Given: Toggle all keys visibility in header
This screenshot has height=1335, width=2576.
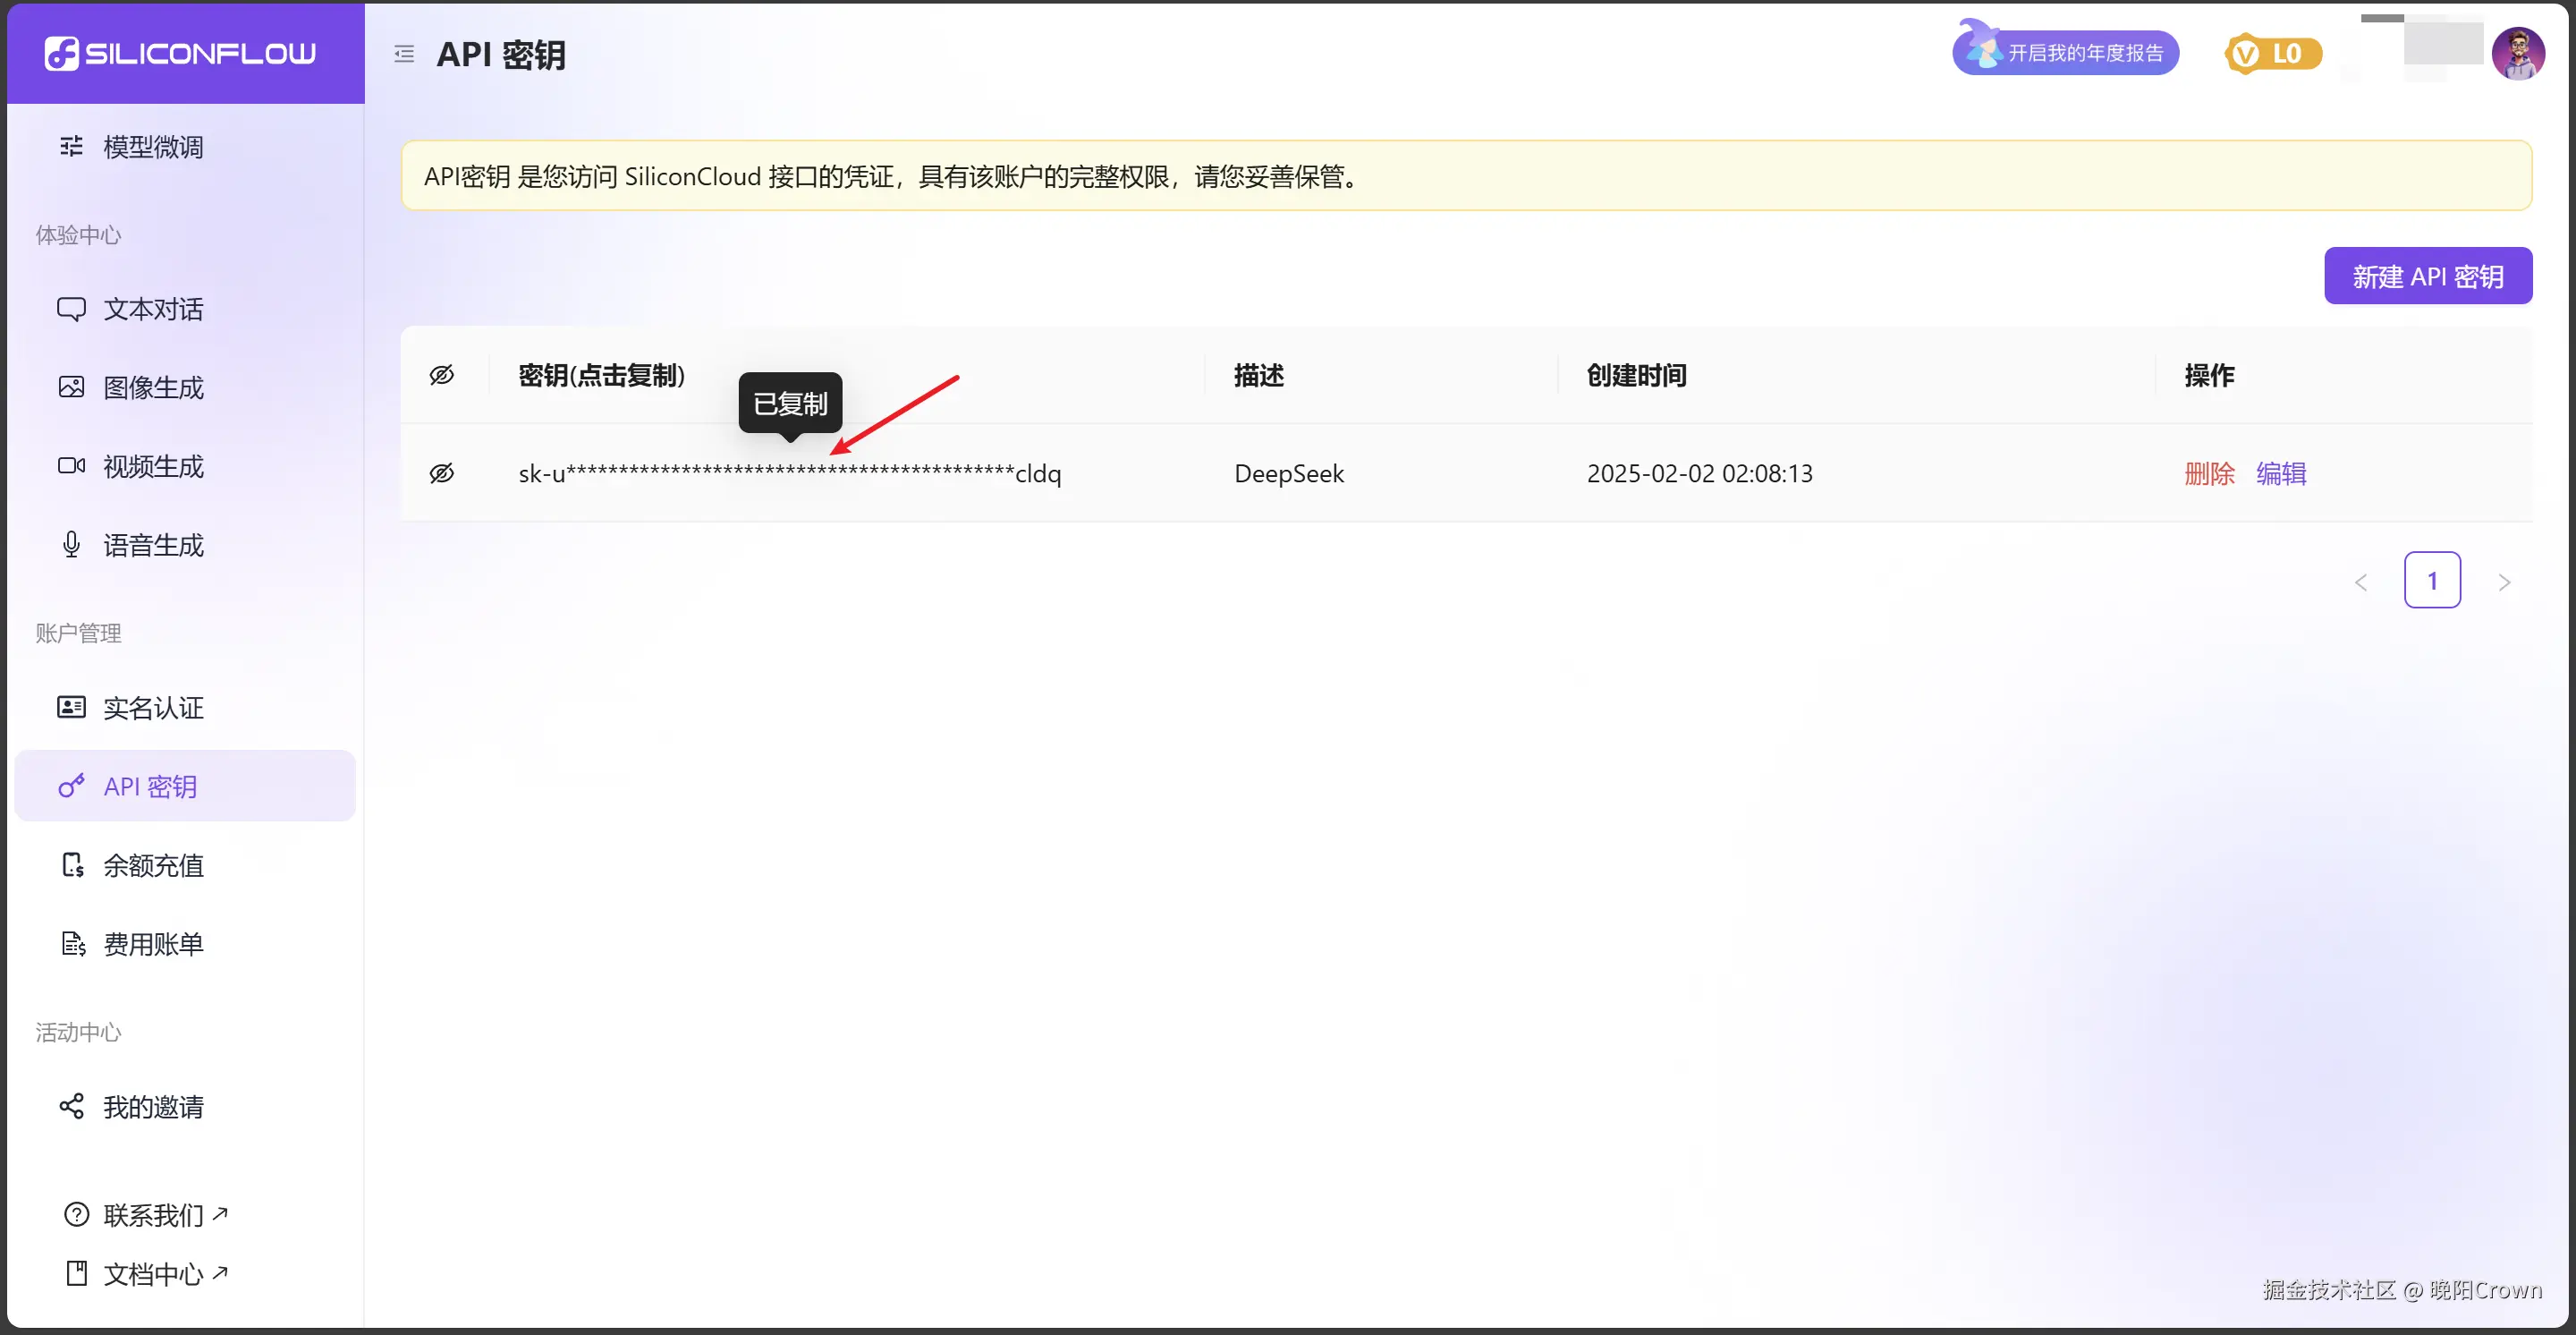Looking at the screenshot, I should pos(442,375).
